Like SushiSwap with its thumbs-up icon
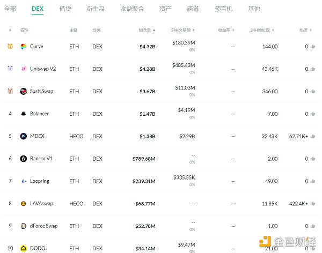 (313, 91)
